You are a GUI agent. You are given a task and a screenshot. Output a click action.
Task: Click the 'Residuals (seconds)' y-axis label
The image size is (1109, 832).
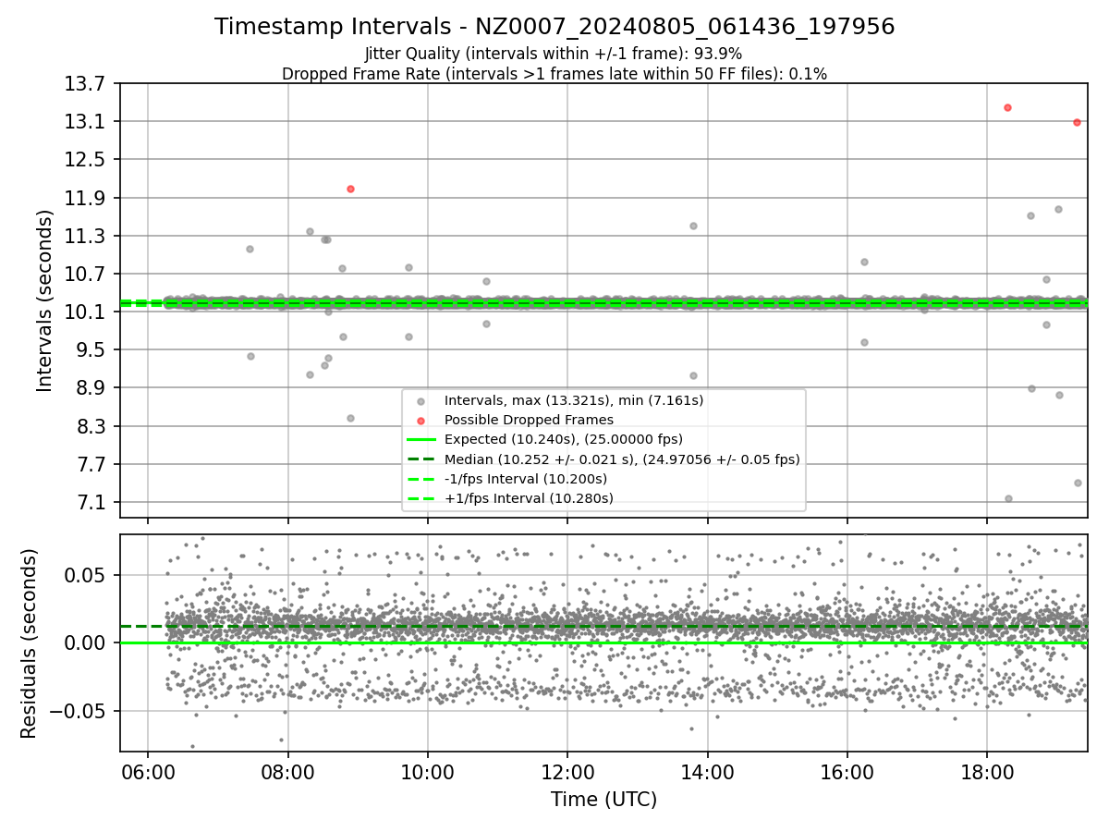(x=29, y=643)
